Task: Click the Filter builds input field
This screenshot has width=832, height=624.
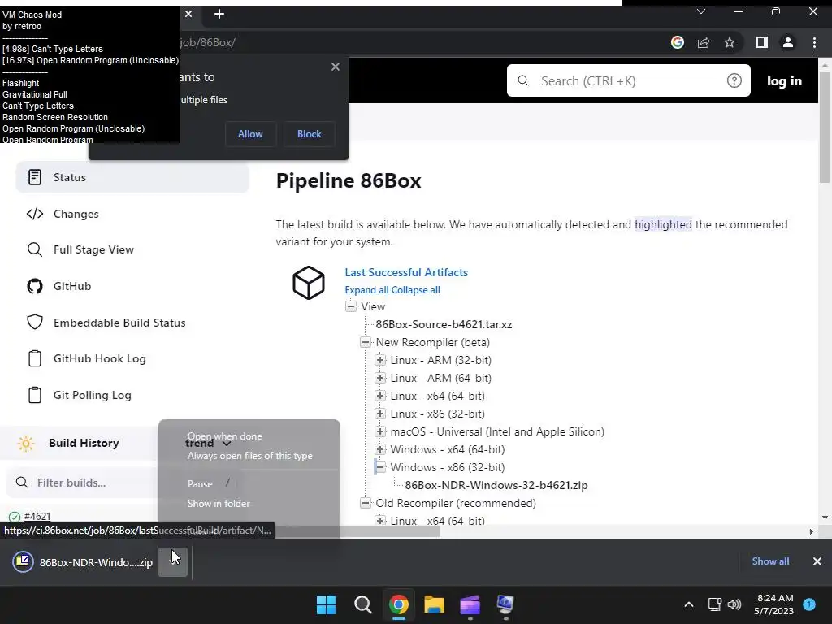Action: tap(84, 483)
